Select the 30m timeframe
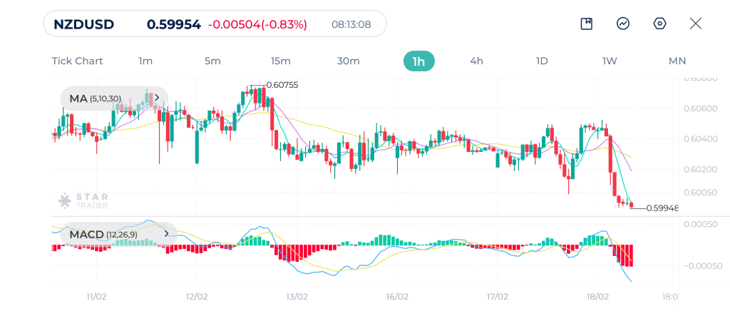This screenshot has height=336, width=730. click(x=348, y=61)
